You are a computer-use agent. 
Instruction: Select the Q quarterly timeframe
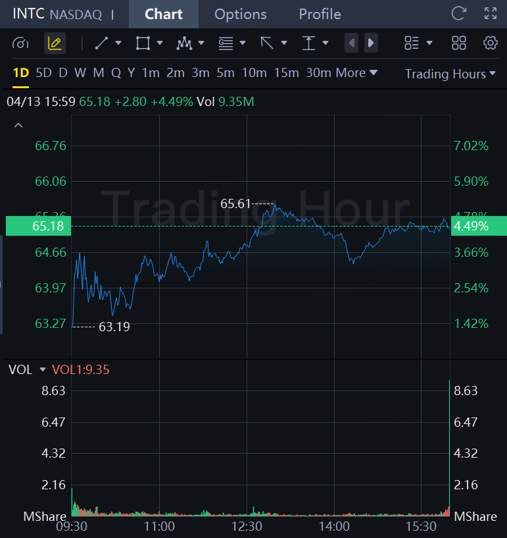[x=116, y=73]
